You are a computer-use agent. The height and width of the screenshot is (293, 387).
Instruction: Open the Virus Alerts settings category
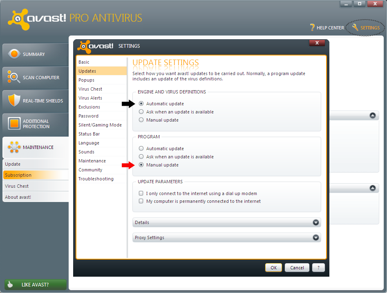pos(102,98)
